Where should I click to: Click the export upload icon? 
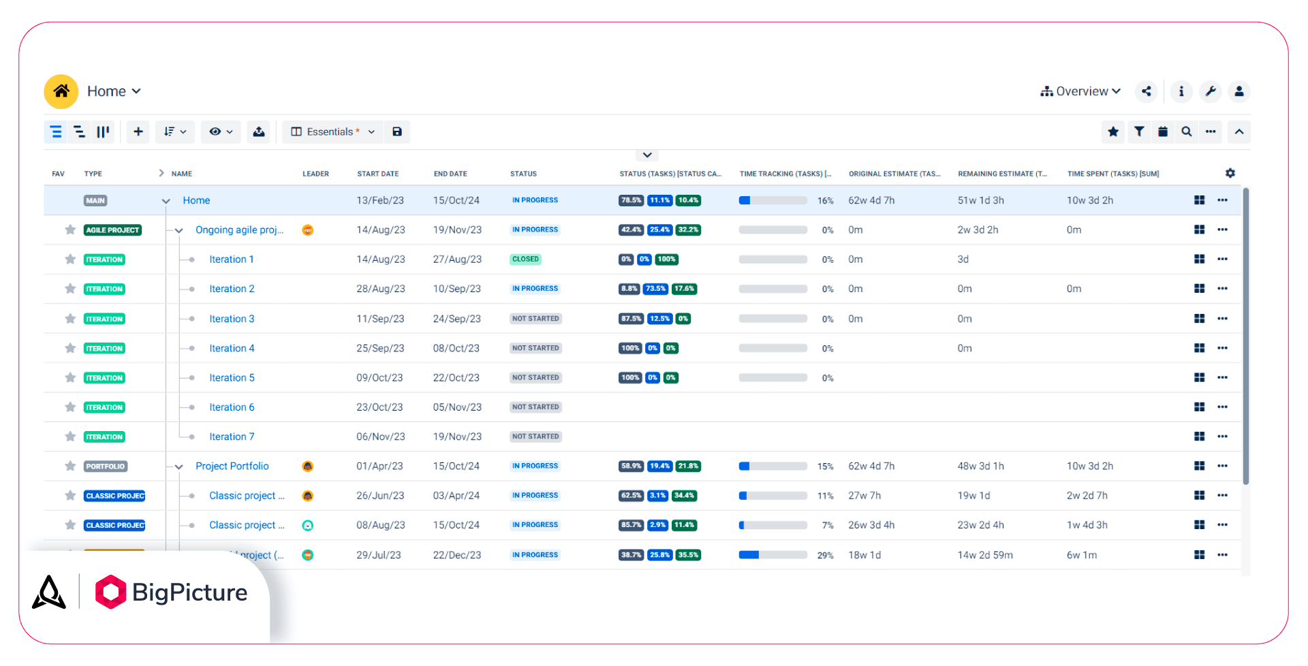(259, 131)
